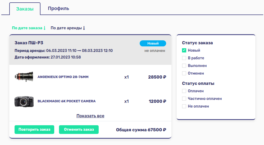Filter by Оплачен payment status
This screenshot has width=264, height=145.
coord(184,91)
